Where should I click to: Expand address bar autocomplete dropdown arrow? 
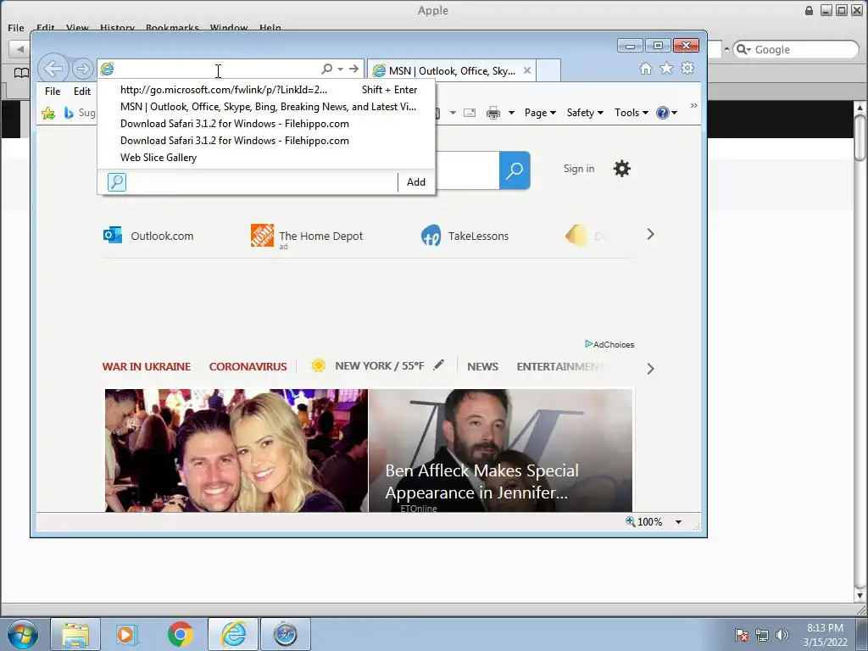pyautogui.click(x=341, y=69)
